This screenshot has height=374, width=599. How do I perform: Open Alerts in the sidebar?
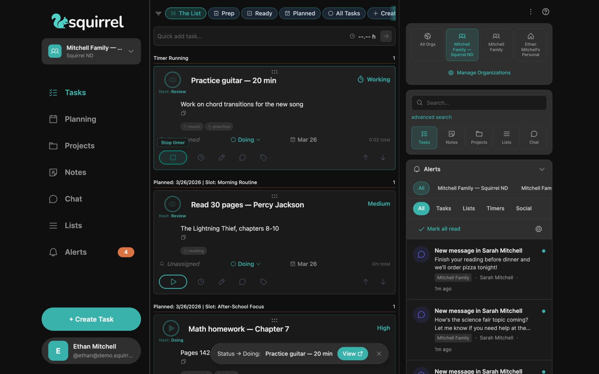91,252
